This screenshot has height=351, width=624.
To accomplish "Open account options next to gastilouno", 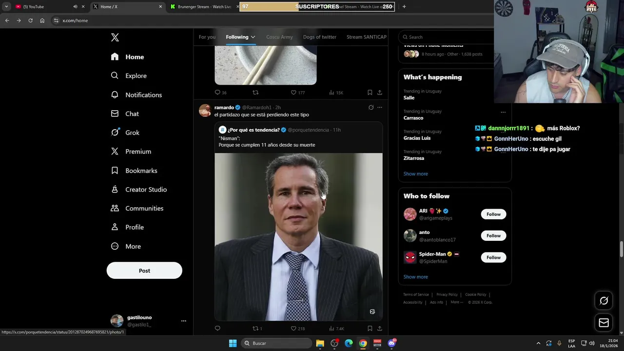I will coord(184,321).
